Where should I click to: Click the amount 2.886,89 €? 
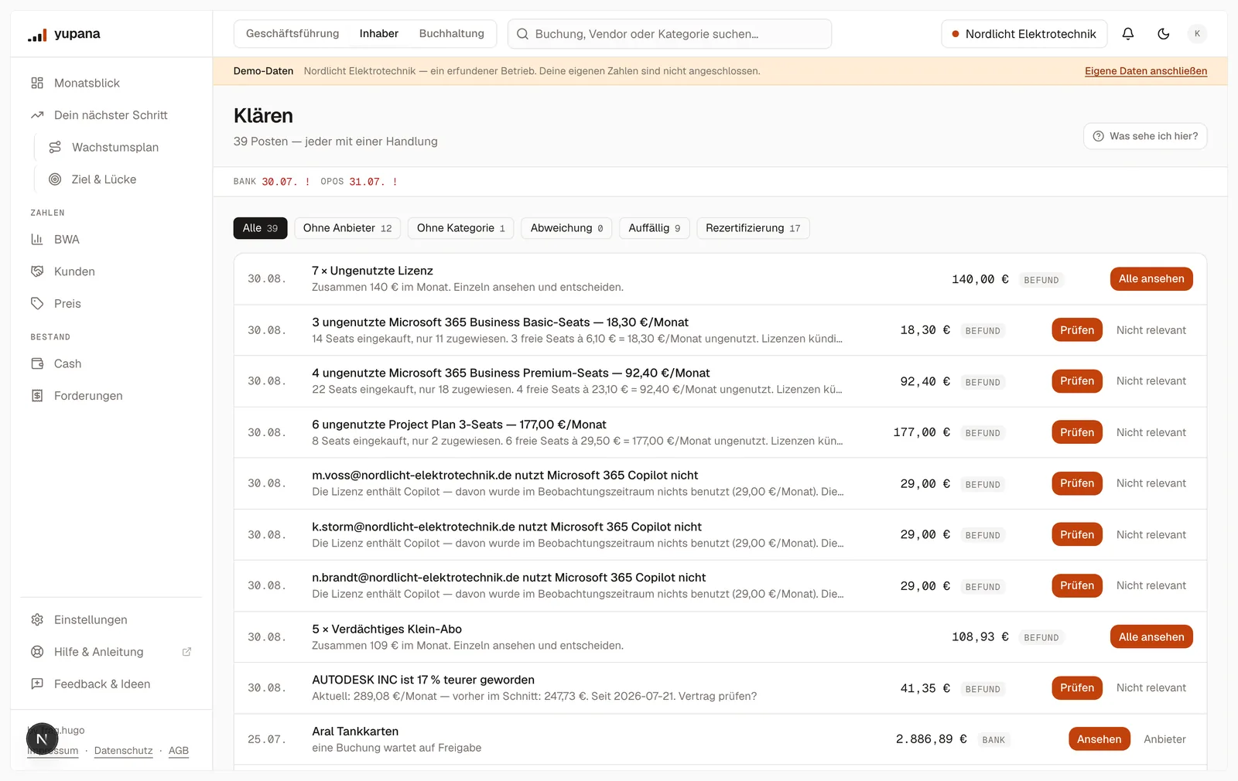pyautogui.click(x=931, y=739)
